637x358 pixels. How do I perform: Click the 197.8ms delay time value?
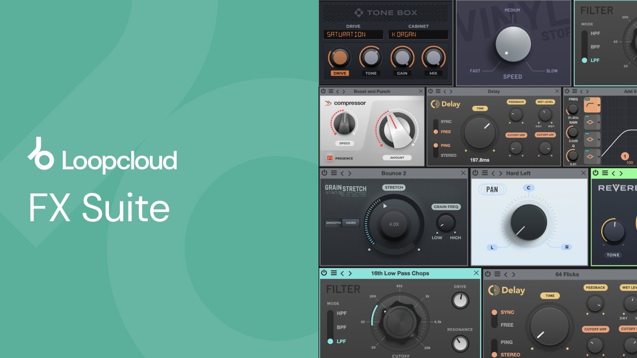[481, 160]
